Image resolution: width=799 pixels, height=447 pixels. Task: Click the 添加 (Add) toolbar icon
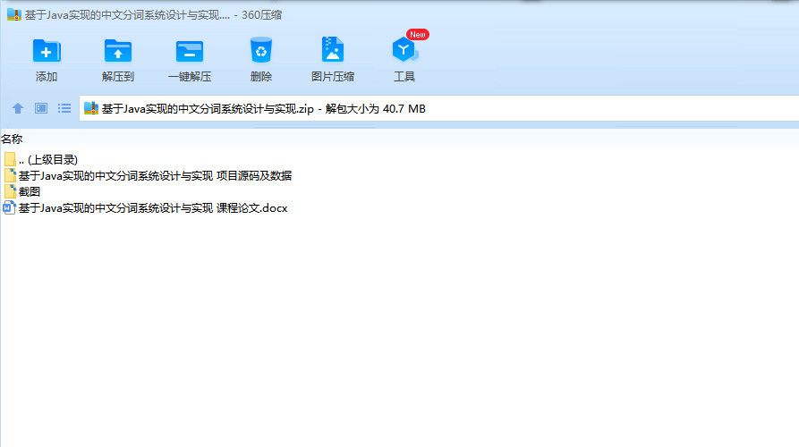point(47,51)
